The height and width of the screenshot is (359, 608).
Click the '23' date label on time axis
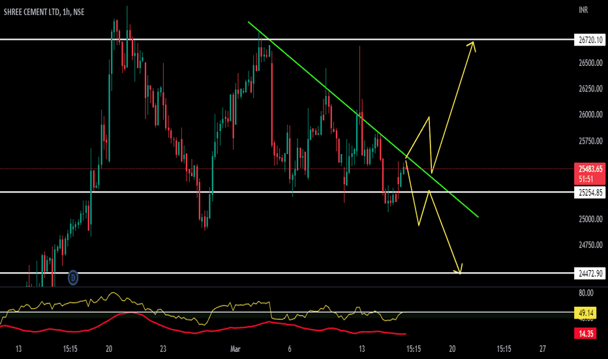tap(163, 349)
